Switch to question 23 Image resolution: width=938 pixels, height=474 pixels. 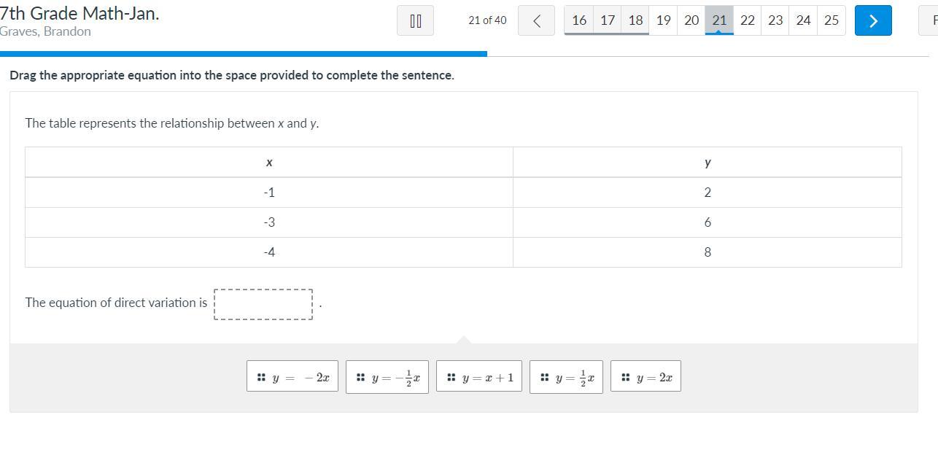pos(775,20)
